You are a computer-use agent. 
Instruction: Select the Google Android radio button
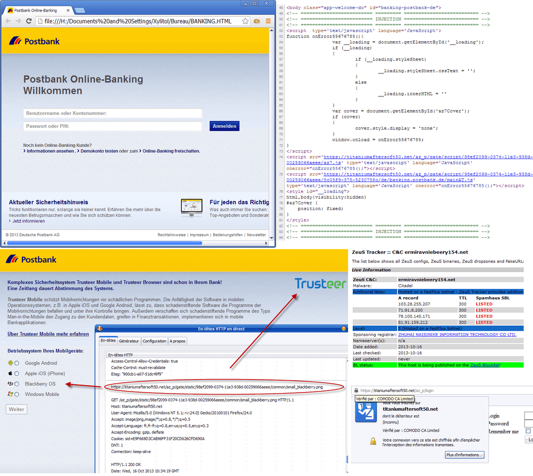point(17,363)
